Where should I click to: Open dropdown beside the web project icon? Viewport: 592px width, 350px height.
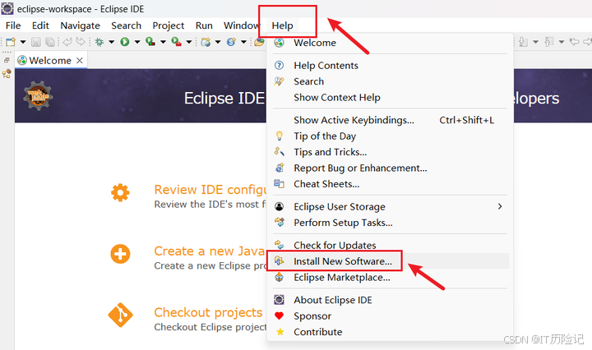[x=218, y=42]
